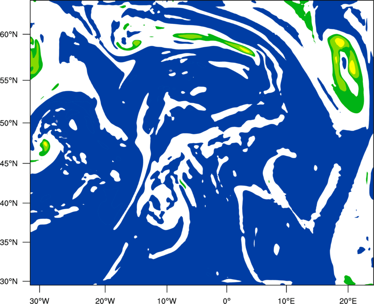
Task: Click the 60°N latitude label
Action: [9, 35]
